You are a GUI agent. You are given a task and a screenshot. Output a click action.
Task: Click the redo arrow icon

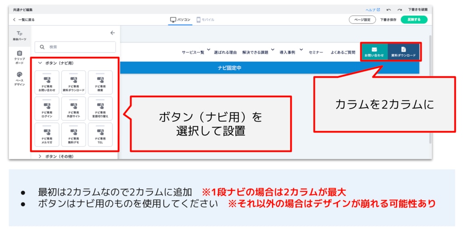coord(399,9)
